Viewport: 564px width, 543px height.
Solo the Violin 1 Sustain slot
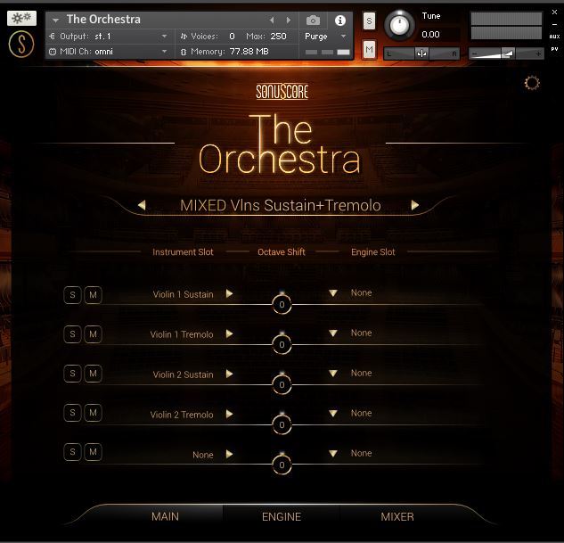(x=72, y=295)
